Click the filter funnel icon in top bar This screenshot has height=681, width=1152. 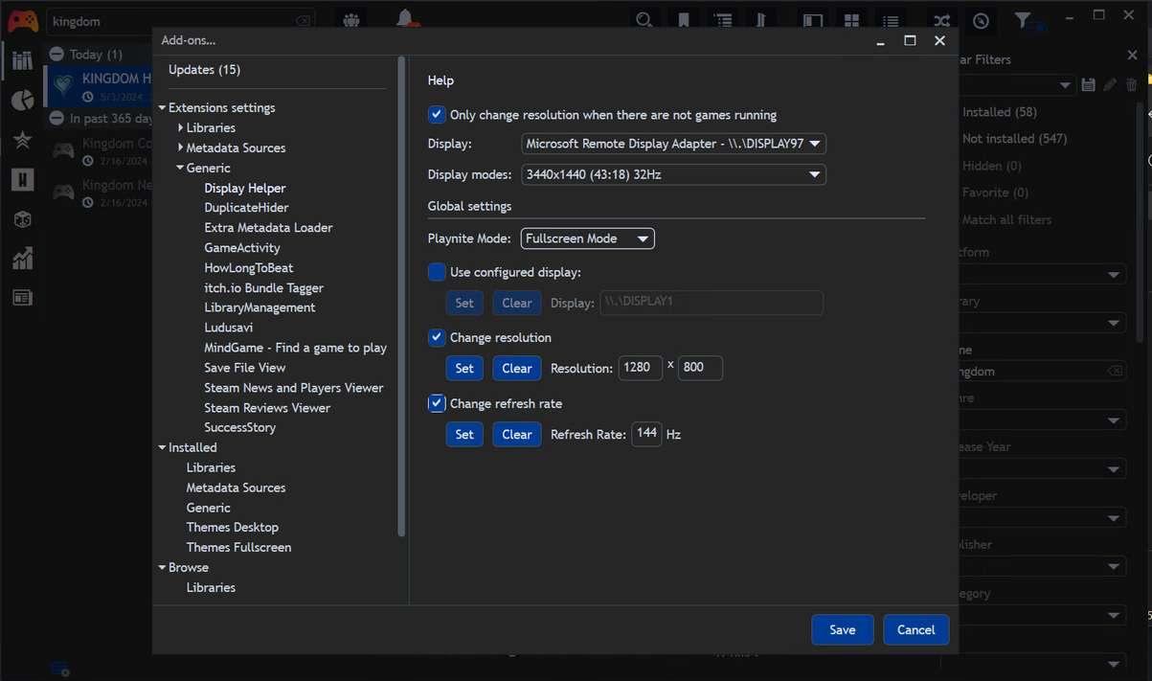1023,20
